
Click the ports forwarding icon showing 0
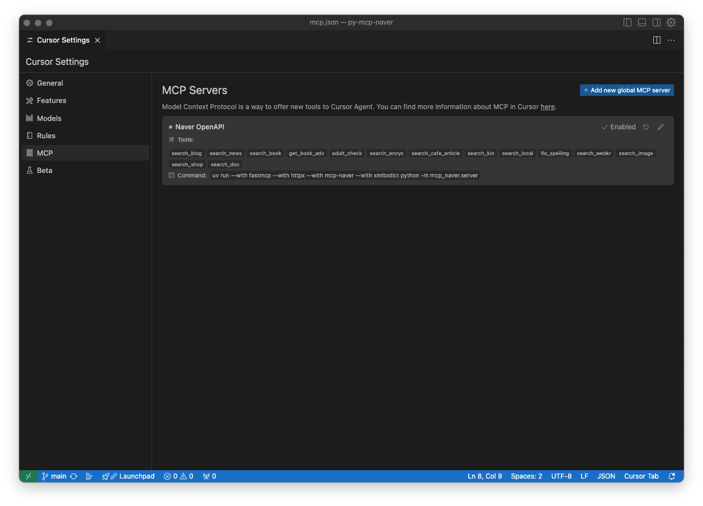(208, 476)
